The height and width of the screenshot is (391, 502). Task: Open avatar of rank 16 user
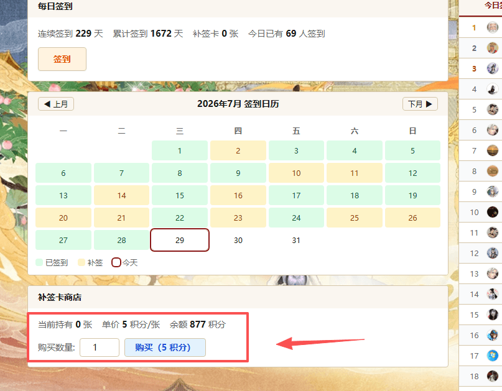pyautogui.click(x=493, y=335)
